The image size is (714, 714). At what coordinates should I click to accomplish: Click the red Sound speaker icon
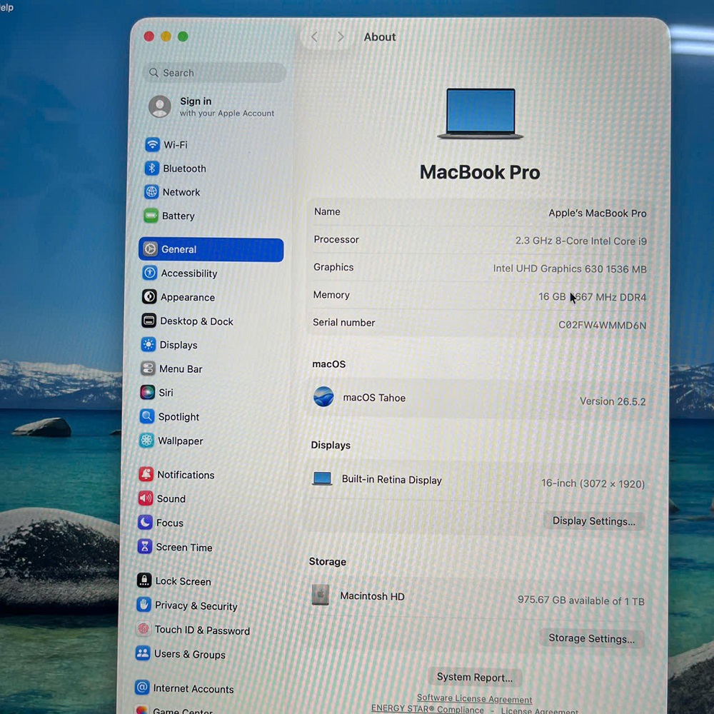coord(145,498)
